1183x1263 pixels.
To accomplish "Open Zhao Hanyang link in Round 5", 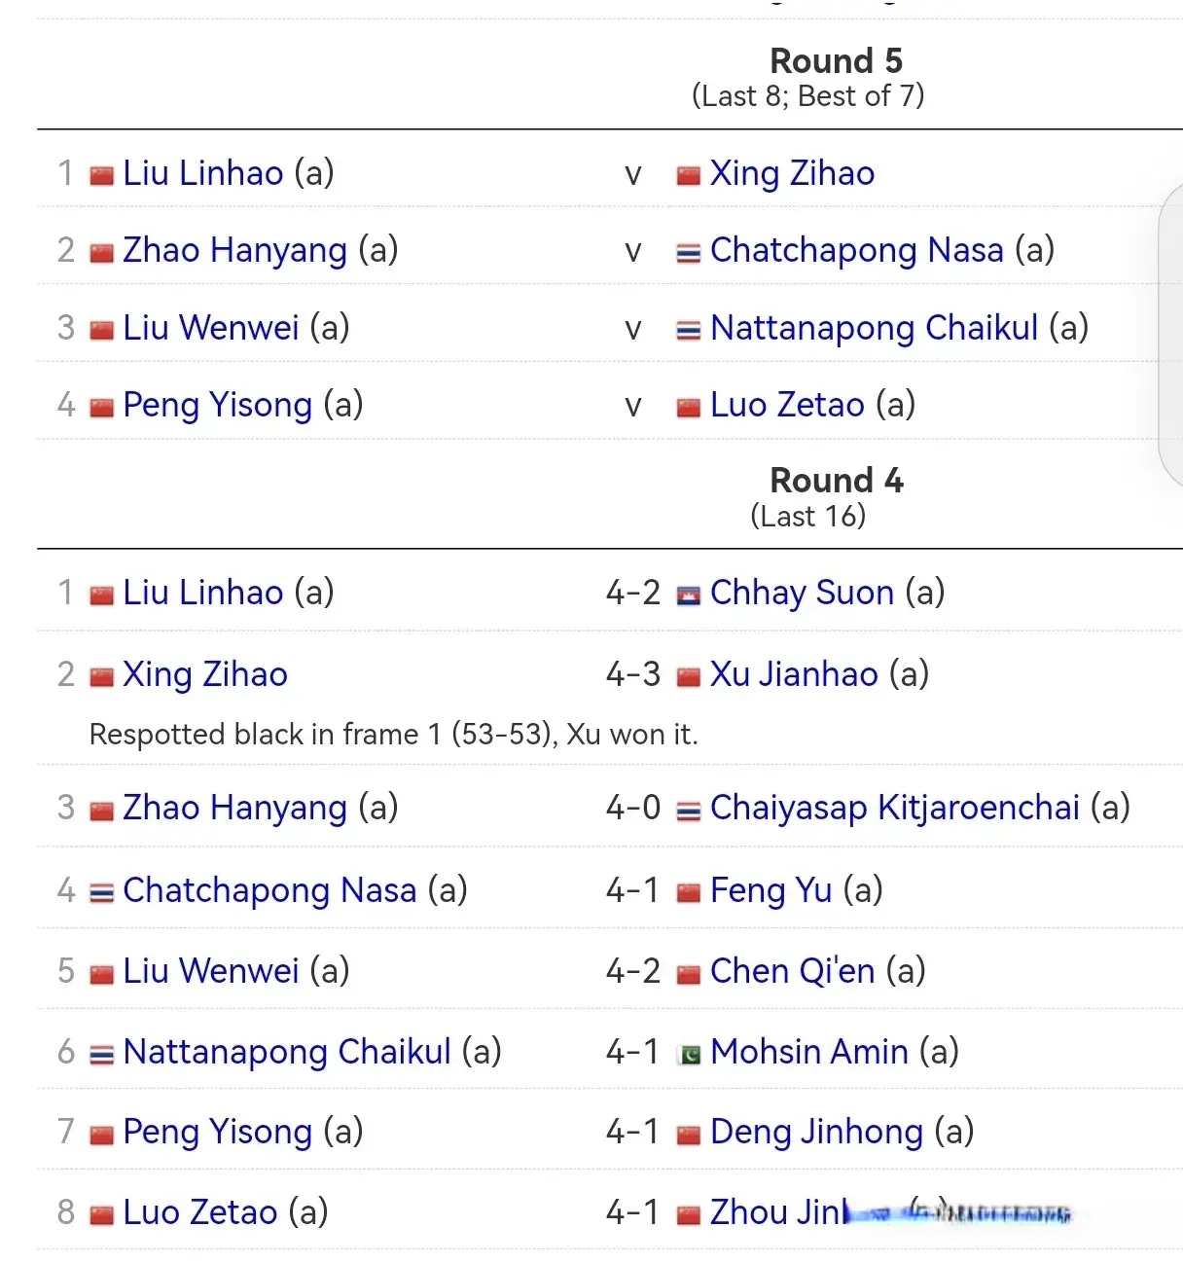I will point(234,250).
